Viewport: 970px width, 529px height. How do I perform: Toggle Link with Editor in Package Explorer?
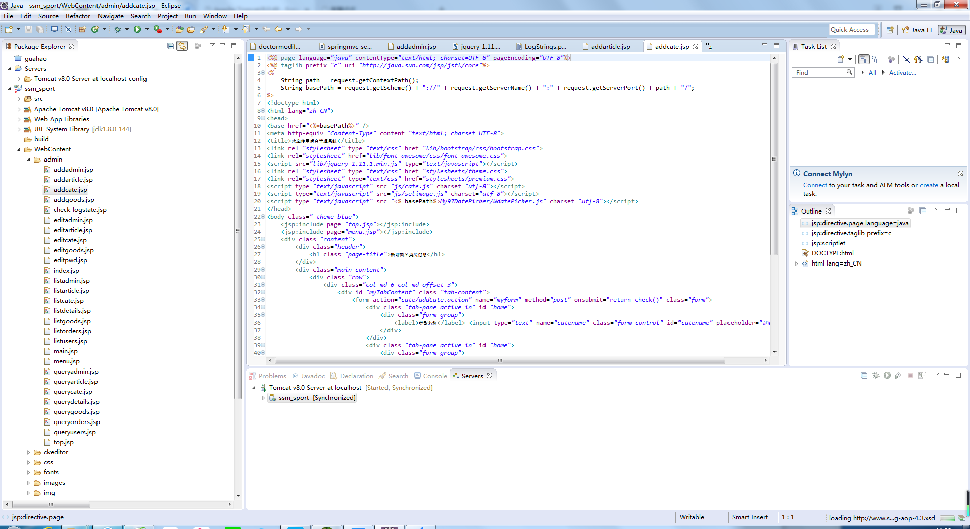(x=182, y=46)
